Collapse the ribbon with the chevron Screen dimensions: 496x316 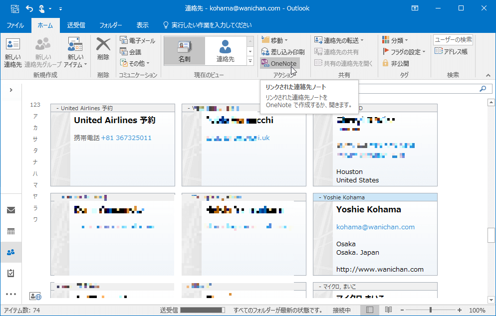click(488, 76)
